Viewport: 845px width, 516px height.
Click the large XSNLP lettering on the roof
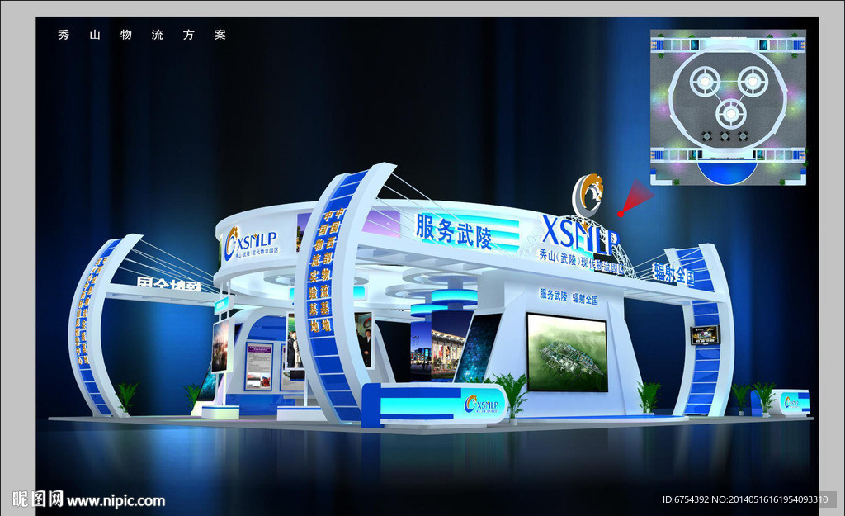click(580, 235)
